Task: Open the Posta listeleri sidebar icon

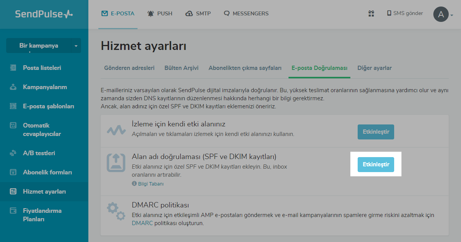Action: [x=13, y=68]
